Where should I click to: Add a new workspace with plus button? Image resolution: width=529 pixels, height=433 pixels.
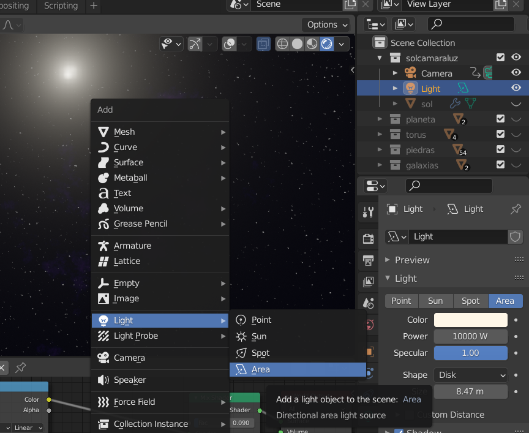pos(94,6)
